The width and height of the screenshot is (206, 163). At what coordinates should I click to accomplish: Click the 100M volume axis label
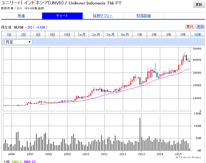[197, 126]
